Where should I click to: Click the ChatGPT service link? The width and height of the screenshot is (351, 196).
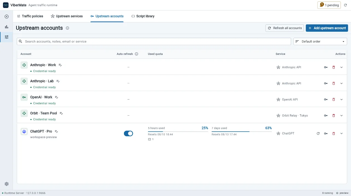285,133
